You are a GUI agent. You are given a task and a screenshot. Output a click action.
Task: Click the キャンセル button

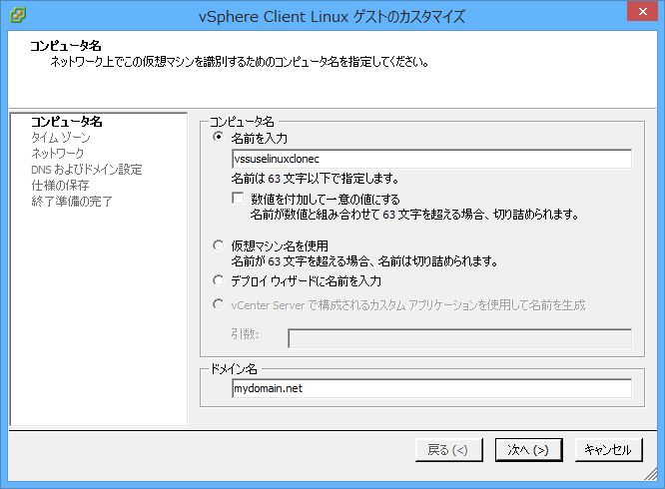tap(609, 450)
